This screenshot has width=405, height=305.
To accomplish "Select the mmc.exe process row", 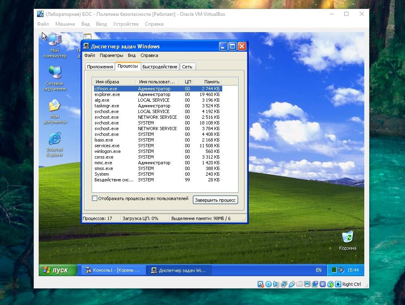I will point(158,163).
